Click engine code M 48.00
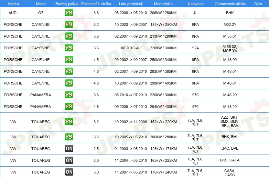Image resolution: width=269 pixels, height=178 pixels. tap(230, 60)
